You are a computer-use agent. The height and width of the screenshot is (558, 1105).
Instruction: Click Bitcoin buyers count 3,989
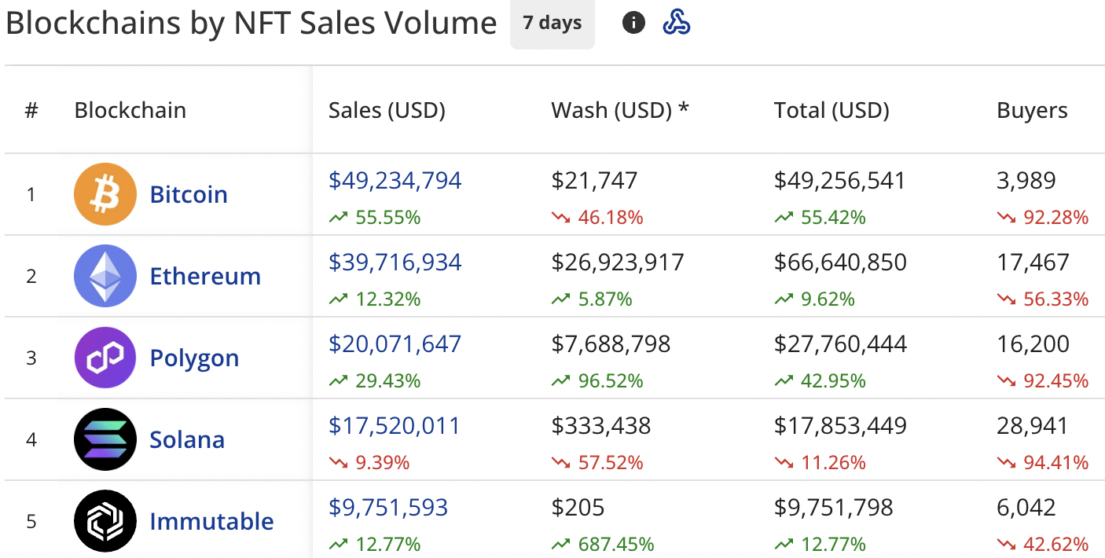(1026, 181)
